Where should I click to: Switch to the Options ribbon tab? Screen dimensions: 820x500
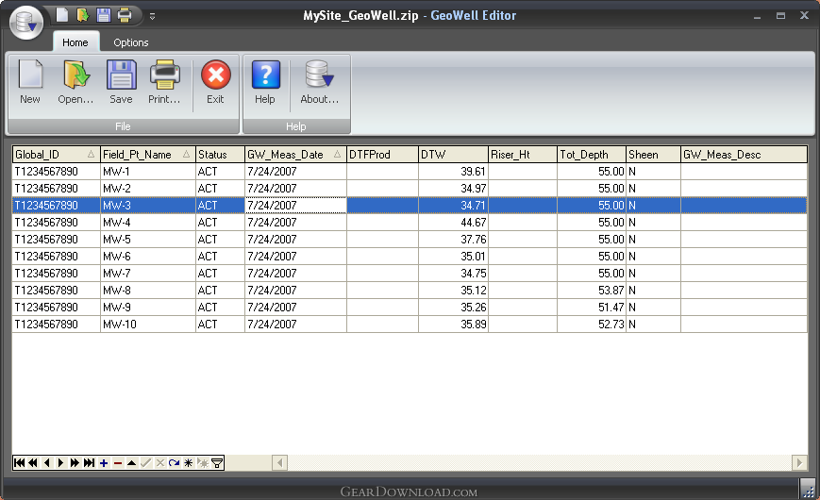(131, 42)
